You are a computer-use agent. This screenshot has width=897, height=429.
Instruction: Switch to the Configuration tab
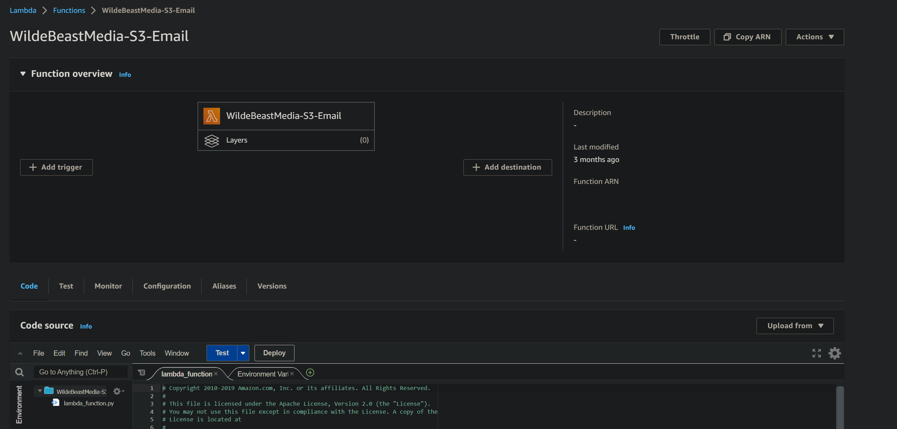click(x=167, y=286)
